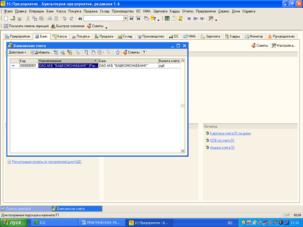Click Добавить button in Банковские счета
303x227 pixels.
(x=40, y=52)
